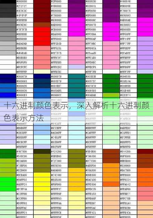Click the #FFB5B5 hex value
153x218 pixels.
coord(56,63)
